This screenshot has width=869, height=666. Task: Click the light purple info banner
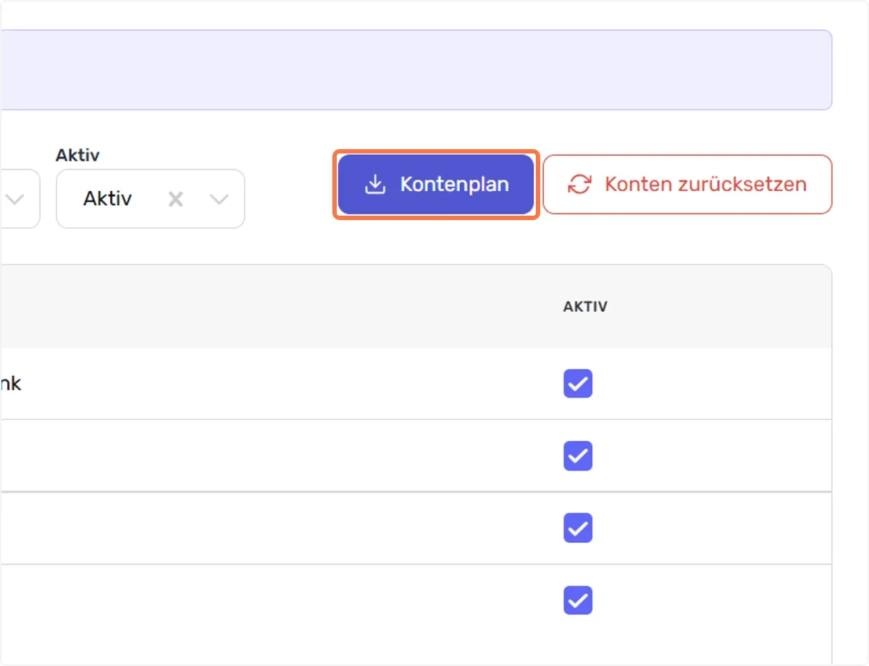pos(416,70)
